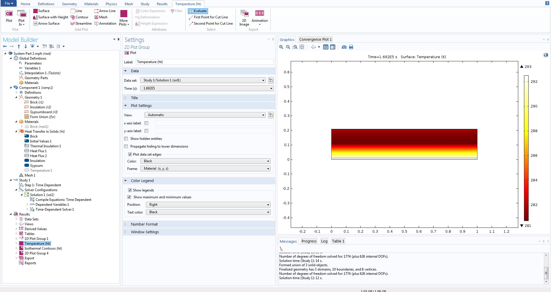This screenshot has height=292, width=551.
Task: Uncheck Plot data set edges
Action: point(130,154)
